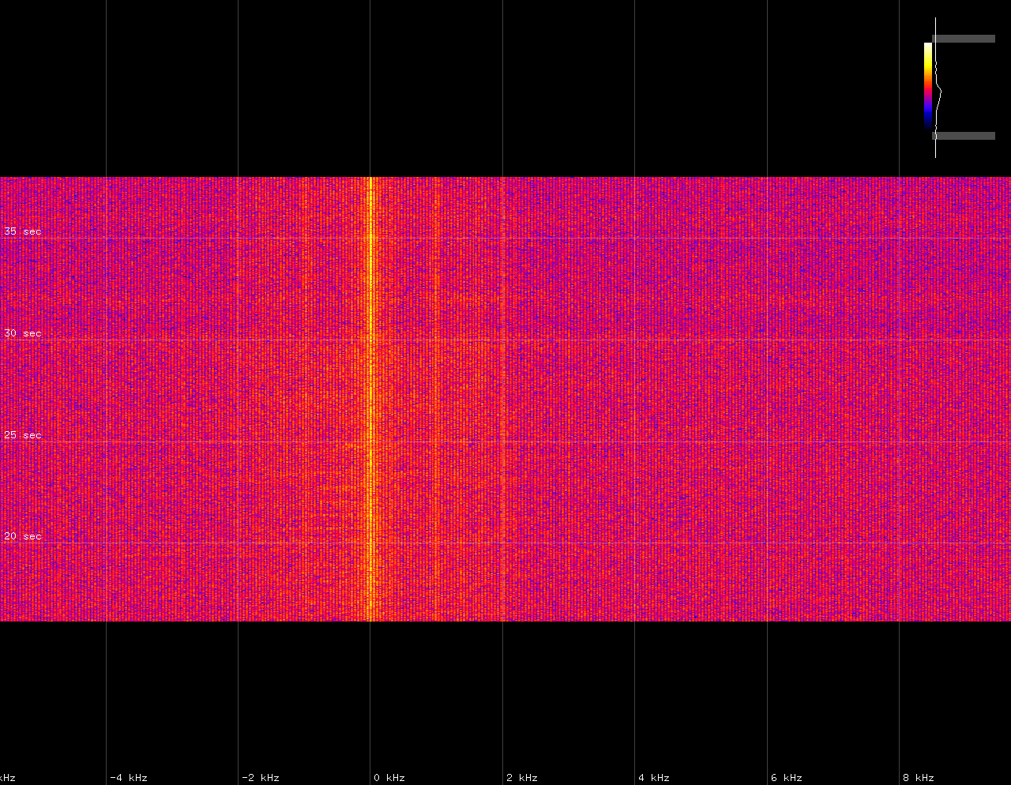Click the upper gray threshold handle bar
Screen dimensions: 1011x785
click(x=963, y=39)
